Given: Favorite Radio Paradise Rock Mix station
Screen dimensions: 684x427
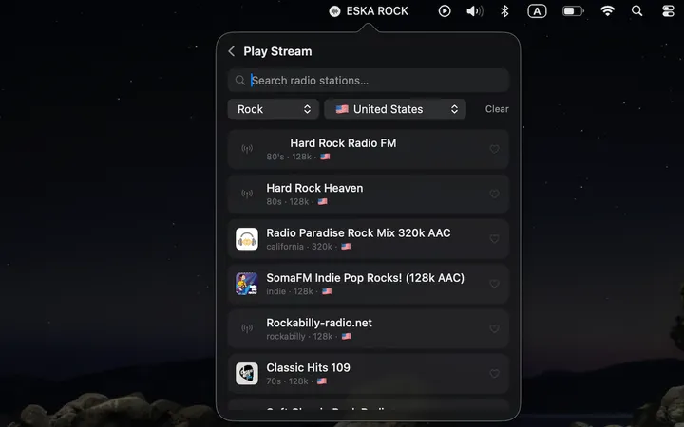Looking at the screenshot, I should tap(494, 239).
